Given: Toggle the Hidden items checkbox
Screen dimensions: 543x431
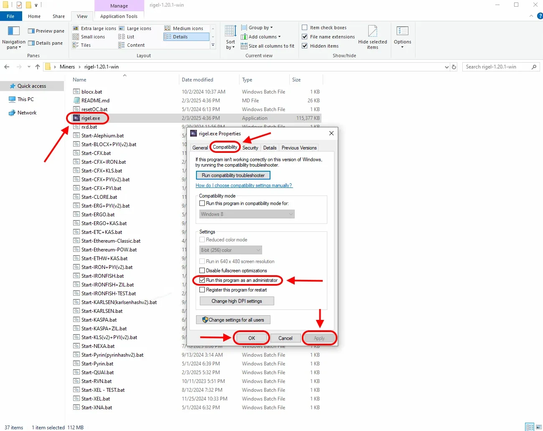Looking at the screenshot, I should pos(305,46).
